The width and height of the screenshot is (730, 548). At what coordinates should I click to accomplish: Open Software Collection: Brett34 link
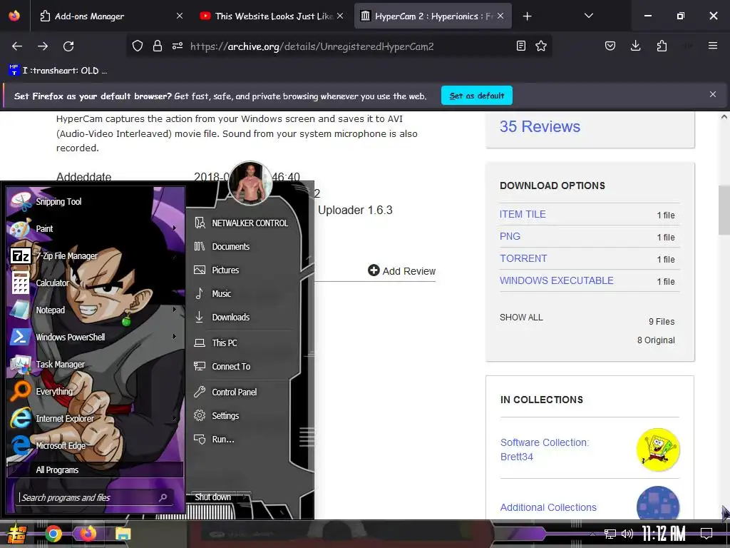click(x=544, y=450)
